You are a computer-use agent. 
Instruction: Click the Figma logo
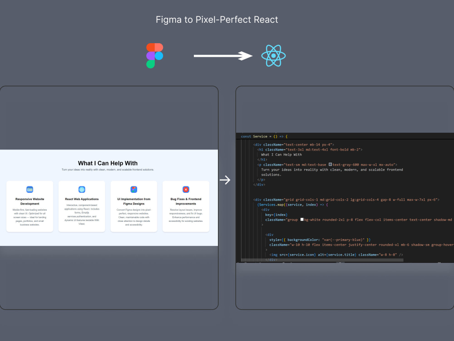coord(155,55)
